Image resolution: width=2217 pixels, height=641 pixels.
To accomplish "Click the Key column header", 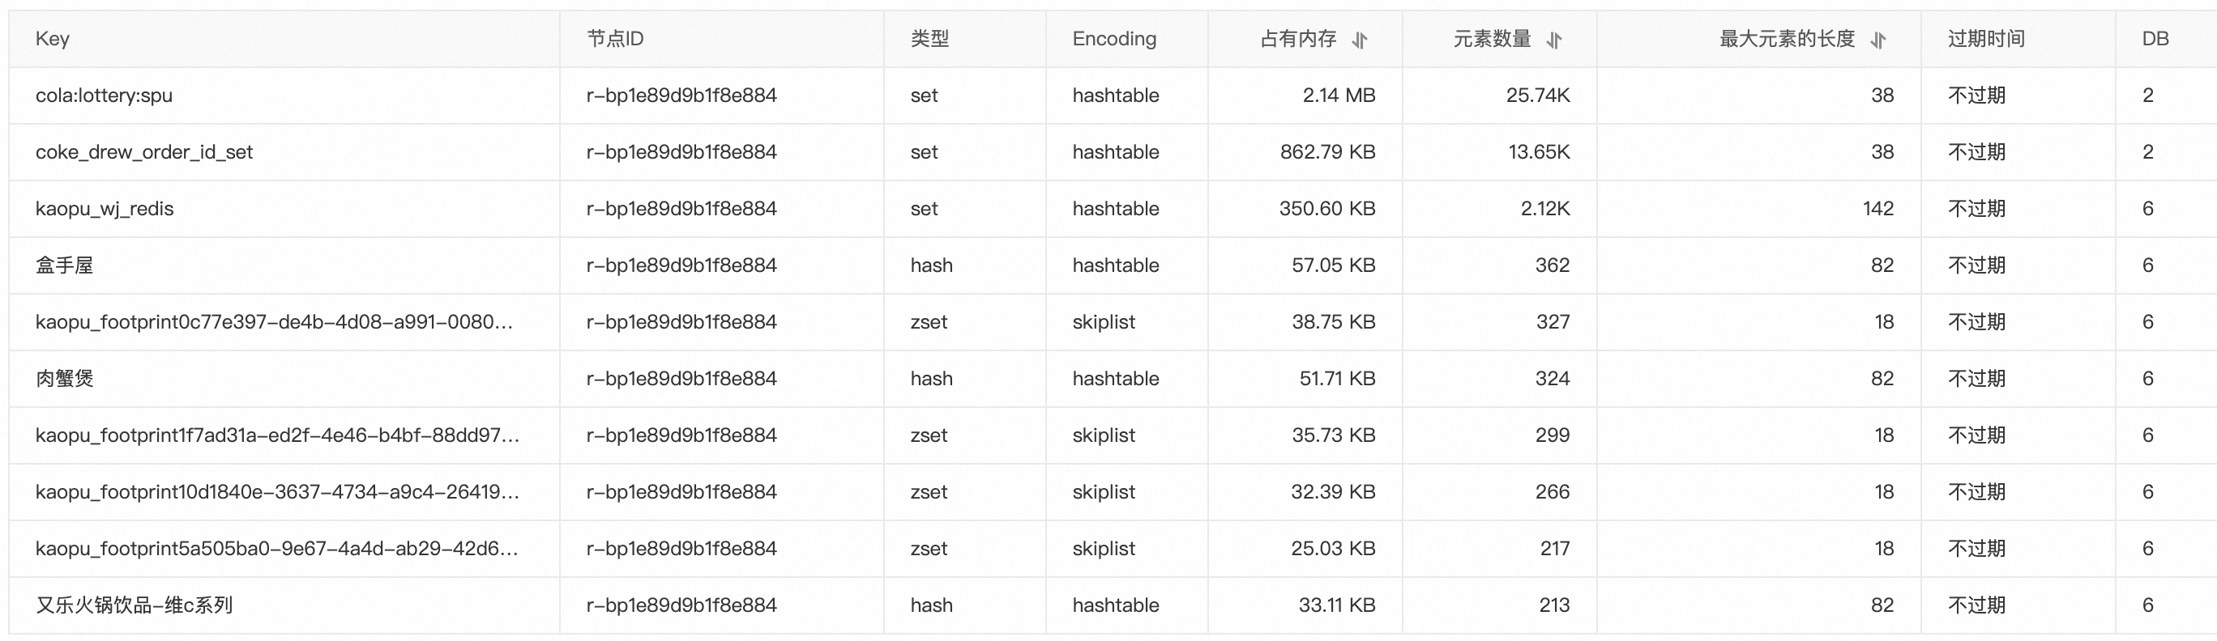I will pyautogui.click(x=53, y=39).
